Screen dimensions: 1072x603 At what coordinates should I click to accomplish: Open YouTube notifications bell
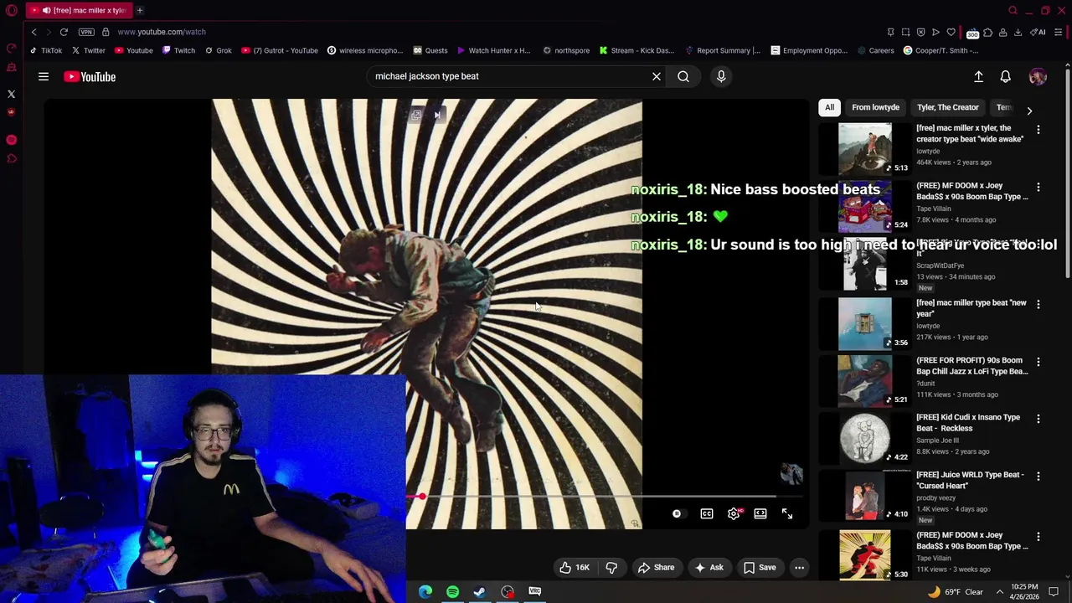pos(1006,76)
